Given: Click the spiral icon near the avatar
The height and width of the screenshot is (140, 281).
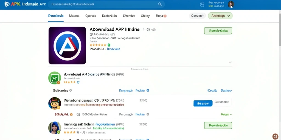Looking at the screenshot, I should (202, 4).
